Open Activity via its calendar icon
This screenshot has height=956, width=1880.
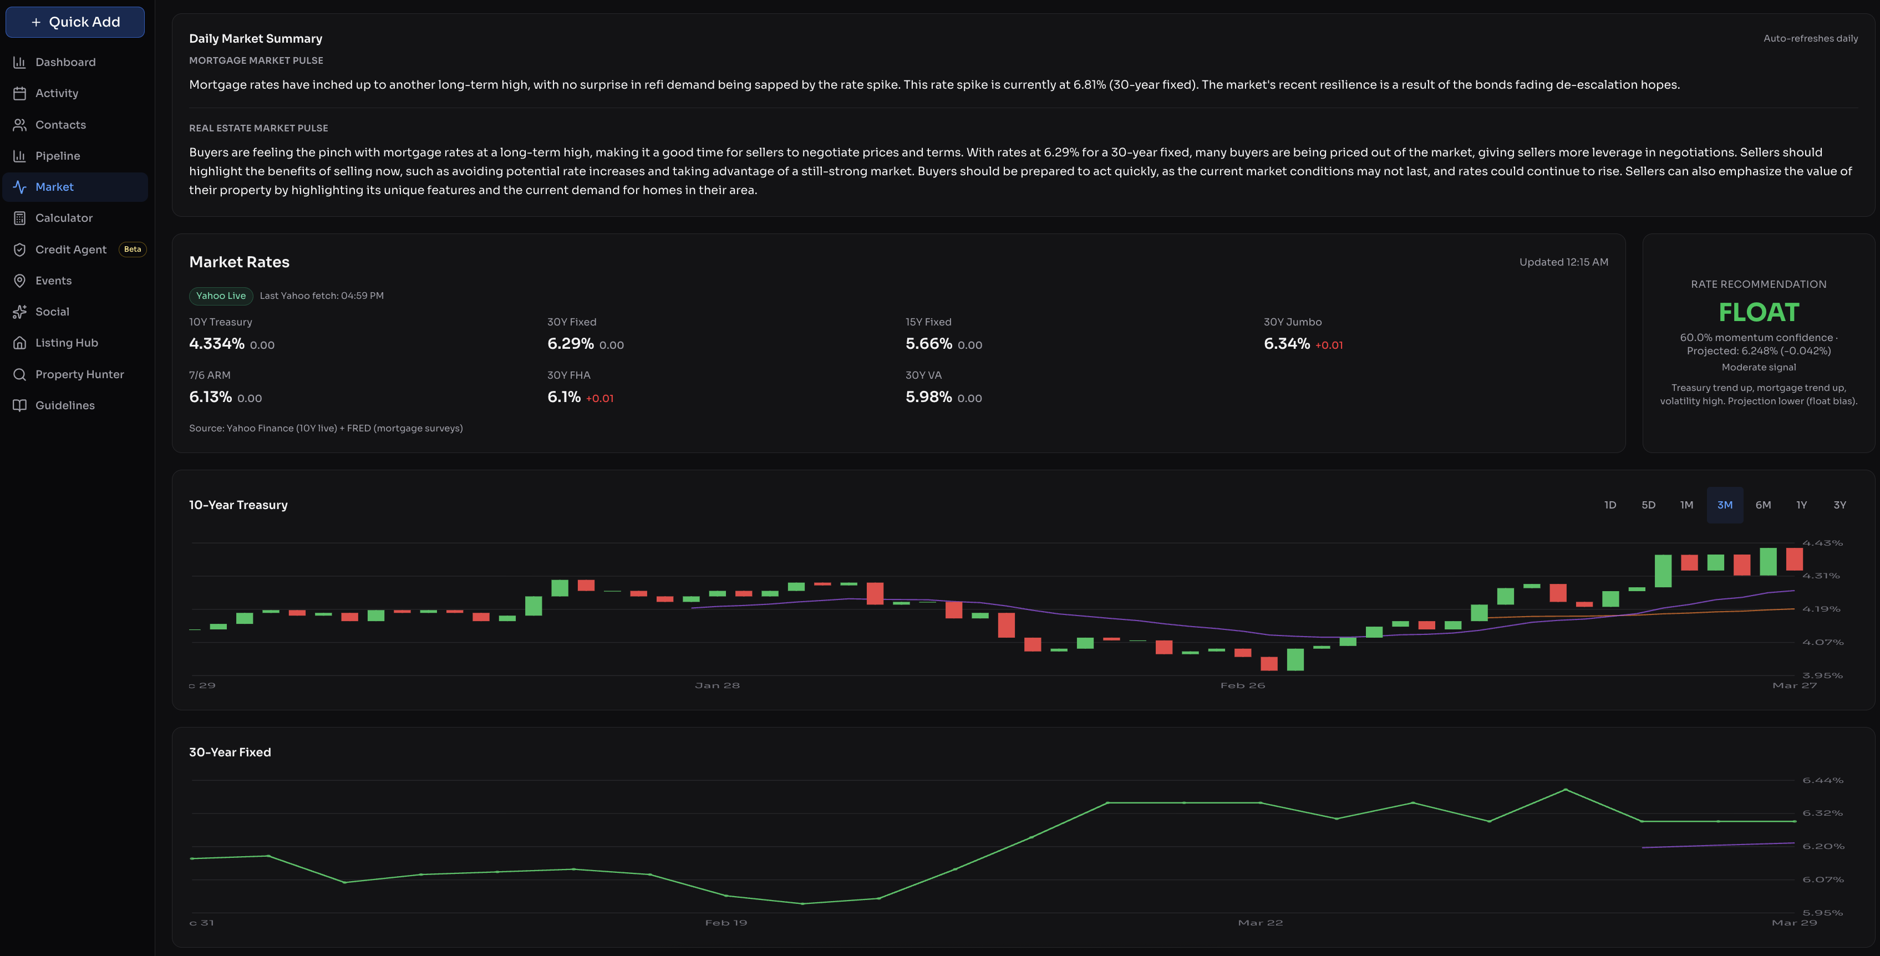20,93
